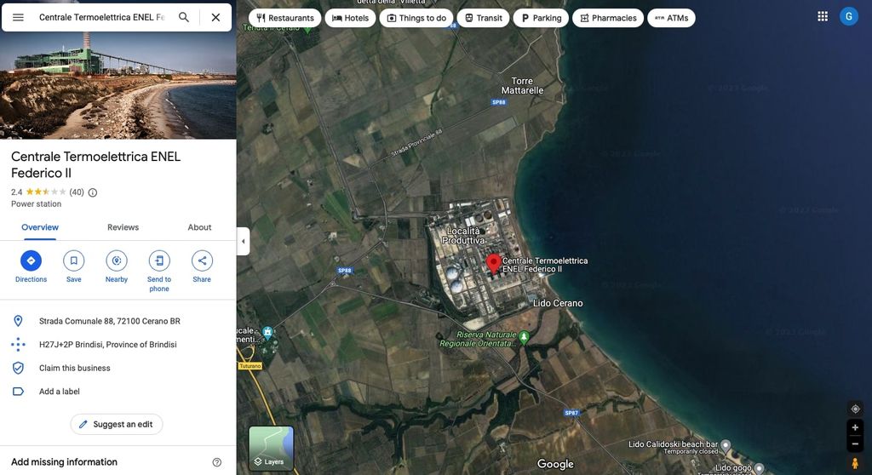The width and height of the screenshot is (872, 475).
Task: Toggle the Layers map view
Action: coord(271,448)
